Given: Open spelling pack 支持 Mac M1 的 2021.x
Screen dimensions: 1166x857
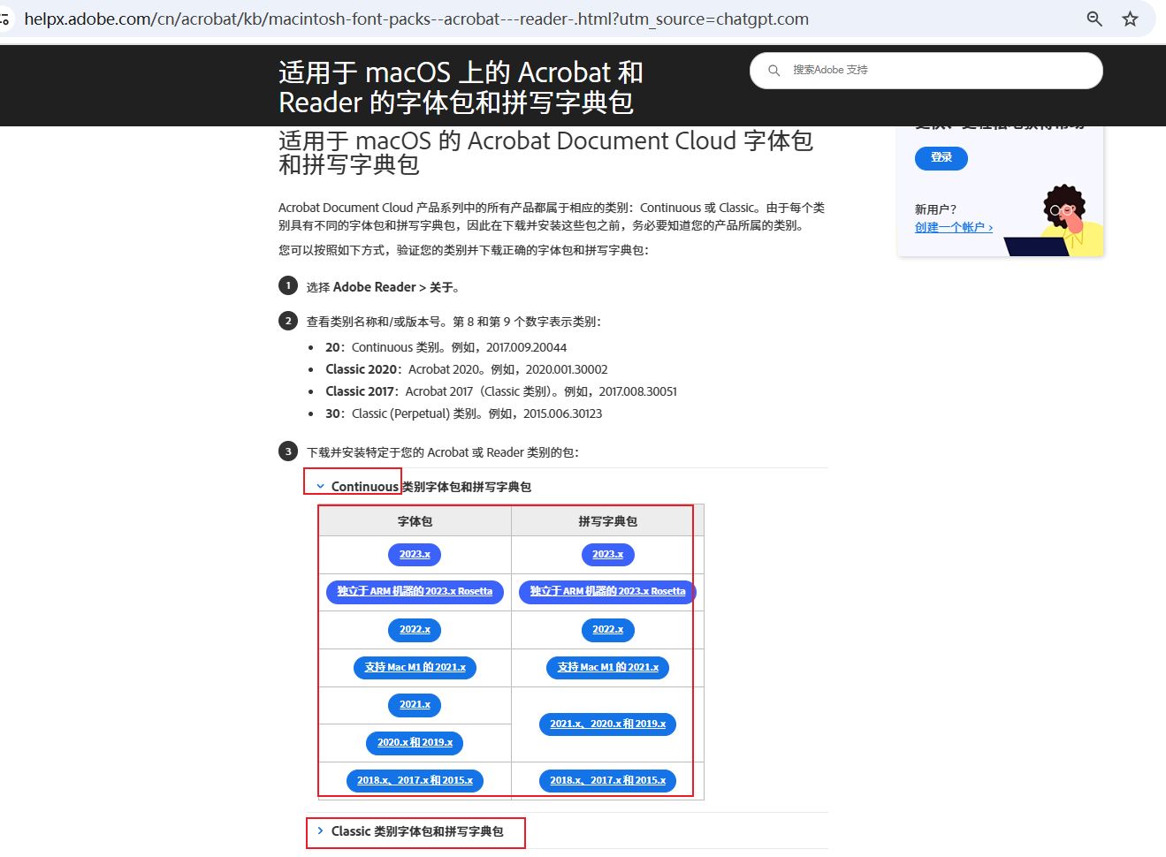Looking at the screenshot, I should click(x=608, y=668).
